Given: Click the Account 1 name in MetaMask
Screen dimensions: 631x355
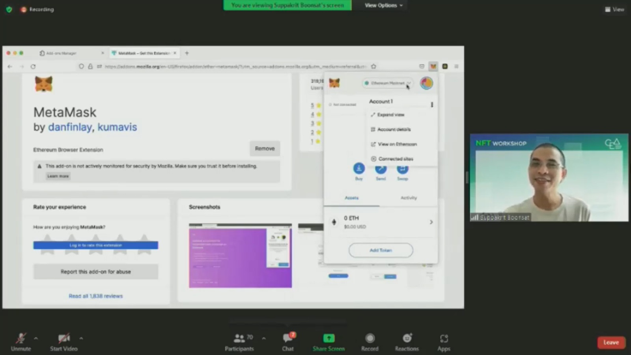Looking at the screenshot, I should (381, 101).
